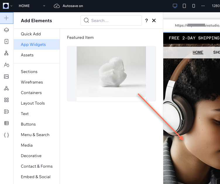The width and height of the screenshot is (220, 184).
Task: Expand the HOME page selector chevron
Action: click(x=44, y=6)
